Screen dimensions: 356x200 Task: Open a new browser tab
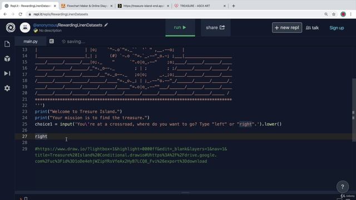point(234,6)
